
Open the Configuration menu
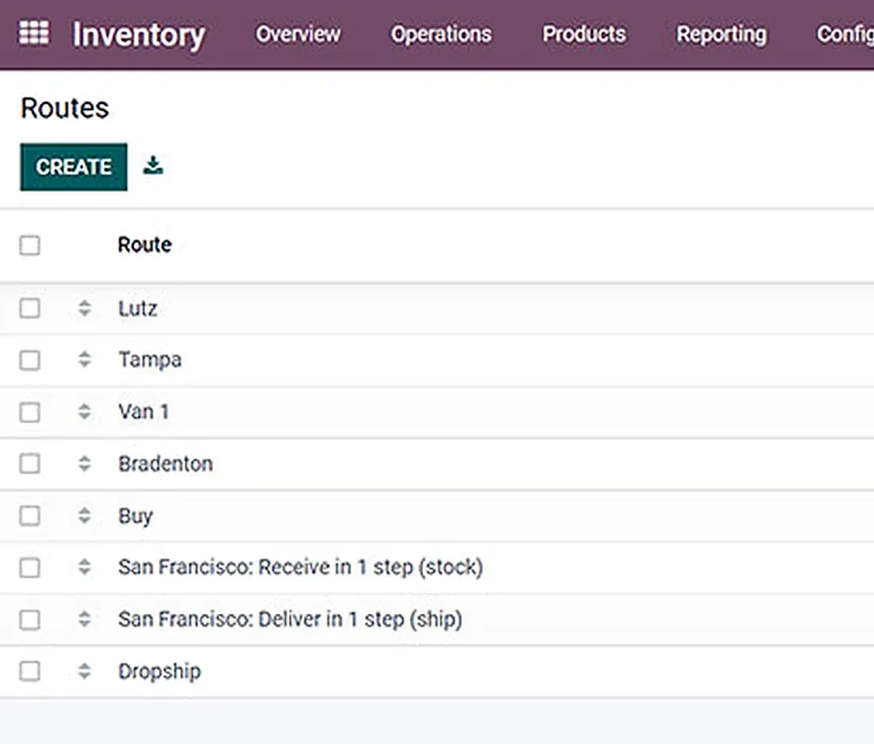pos(845,35)
